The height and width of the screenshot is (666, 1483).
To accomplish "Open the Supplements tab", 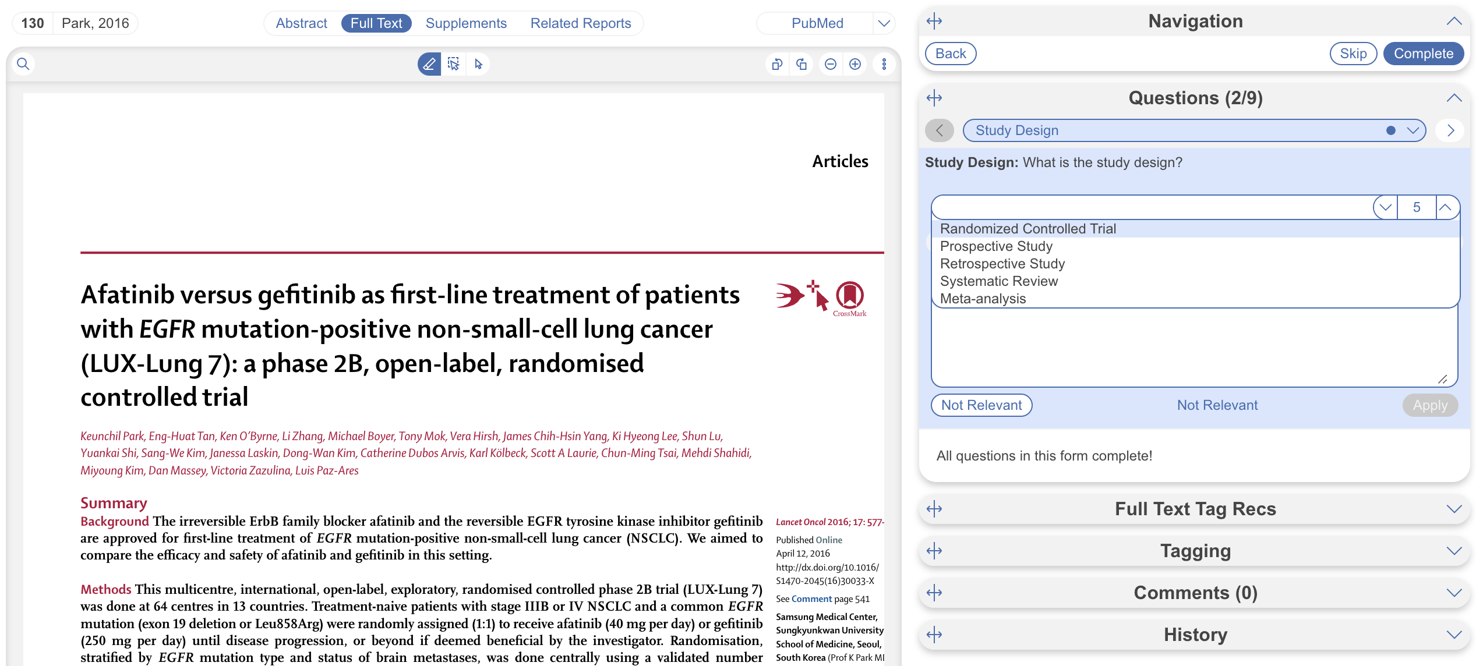I will coord(466,23).
